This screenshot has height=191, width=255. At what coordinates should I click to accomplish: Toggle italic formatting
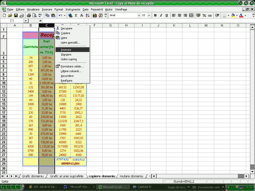click(161, 15)
